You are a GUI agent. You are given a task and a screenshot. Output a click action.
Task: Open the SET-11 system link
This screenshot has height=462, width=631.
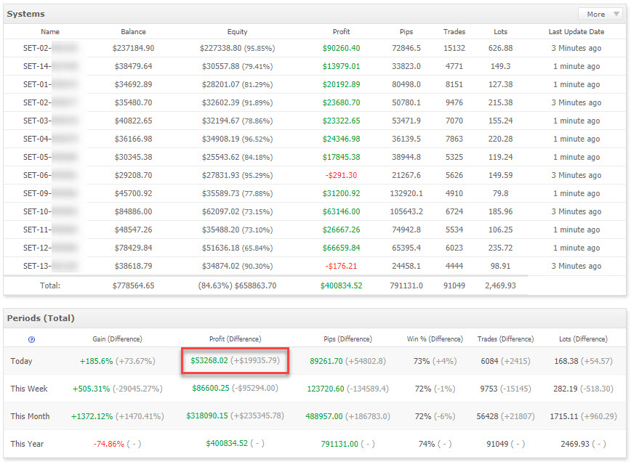(x=50, y=230)
